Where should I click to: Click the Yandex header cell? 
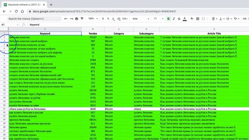(x=93, y=33)
